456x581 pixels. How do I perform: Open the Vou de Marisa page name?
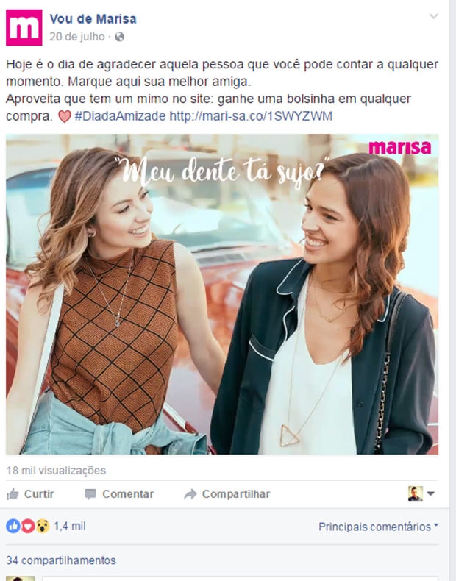pos(93,19)
